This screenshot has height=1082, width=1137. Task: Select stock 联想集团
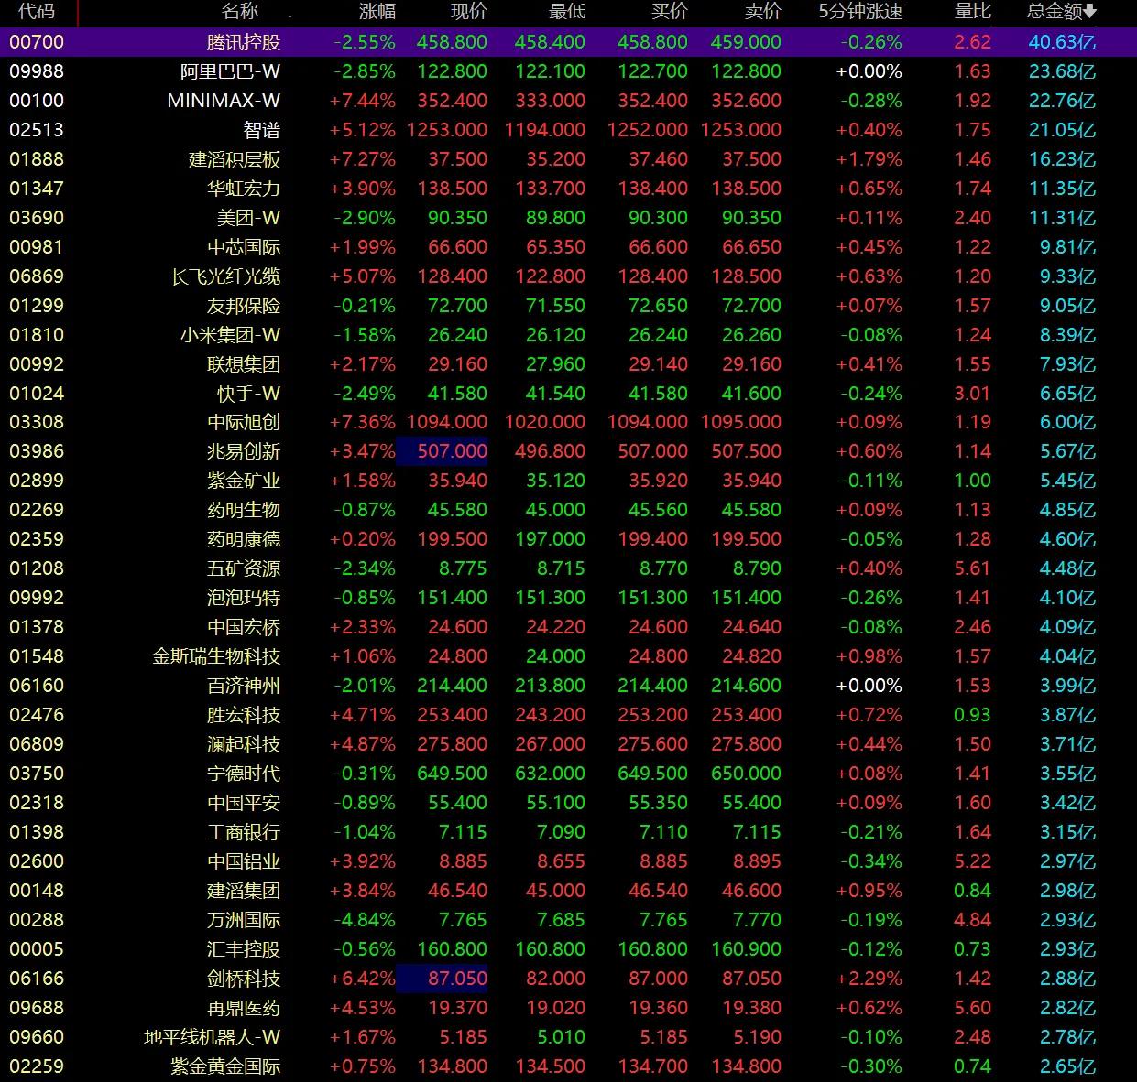244,364
